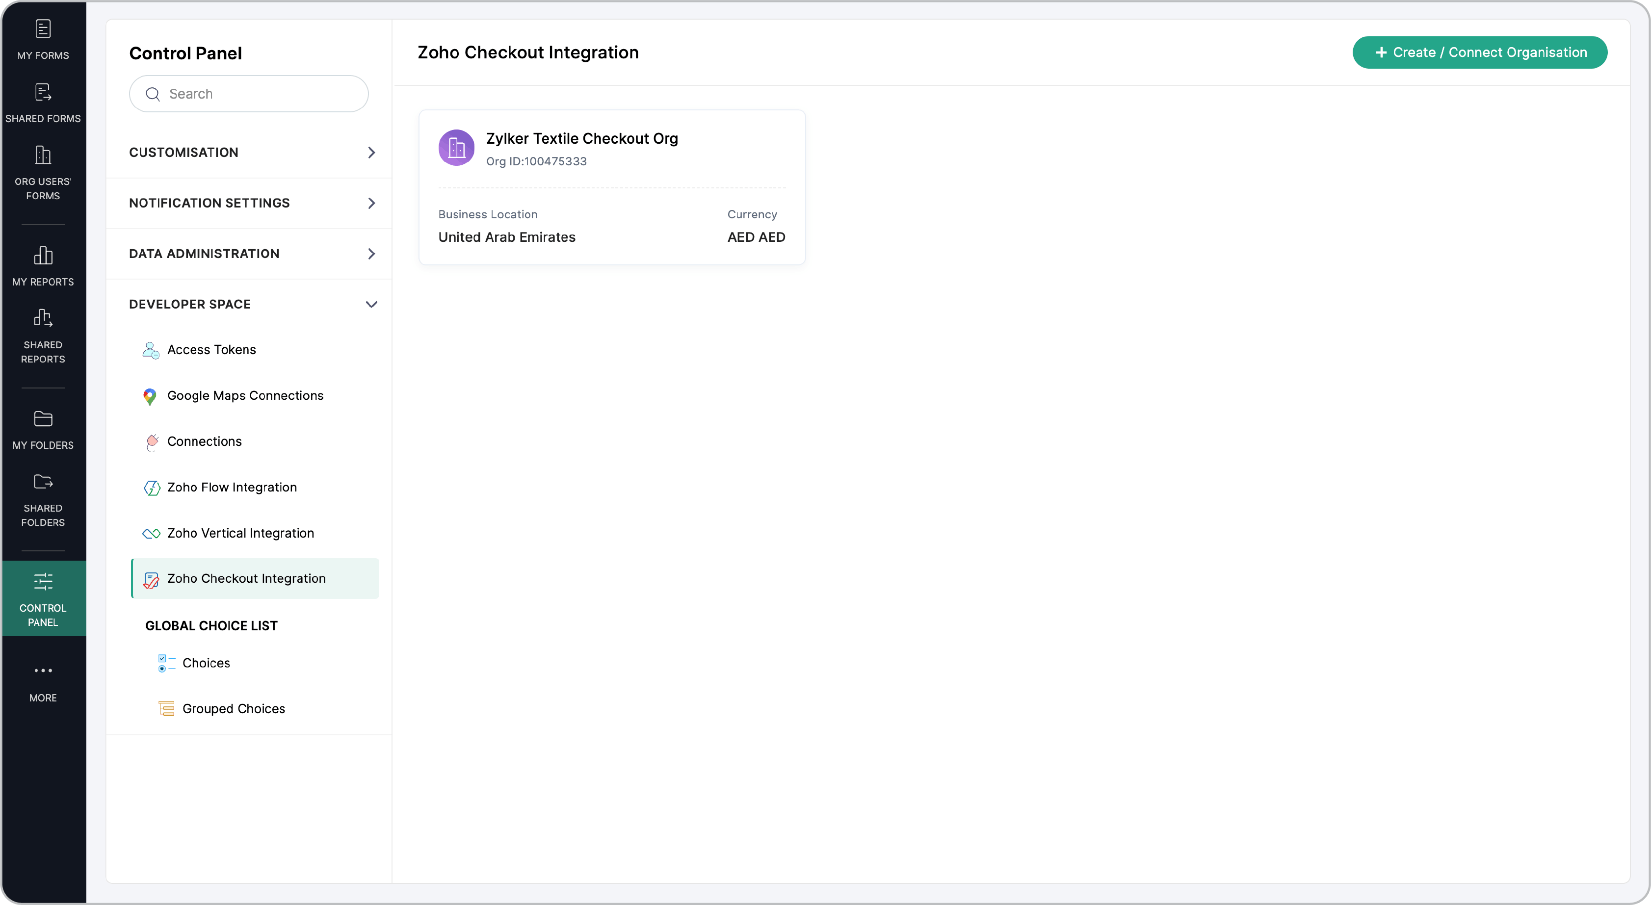Viewport: 1651px width, 905px height.
Task: Expand the Customisation section
Action: pyautogui.click(x=249, y=152)
